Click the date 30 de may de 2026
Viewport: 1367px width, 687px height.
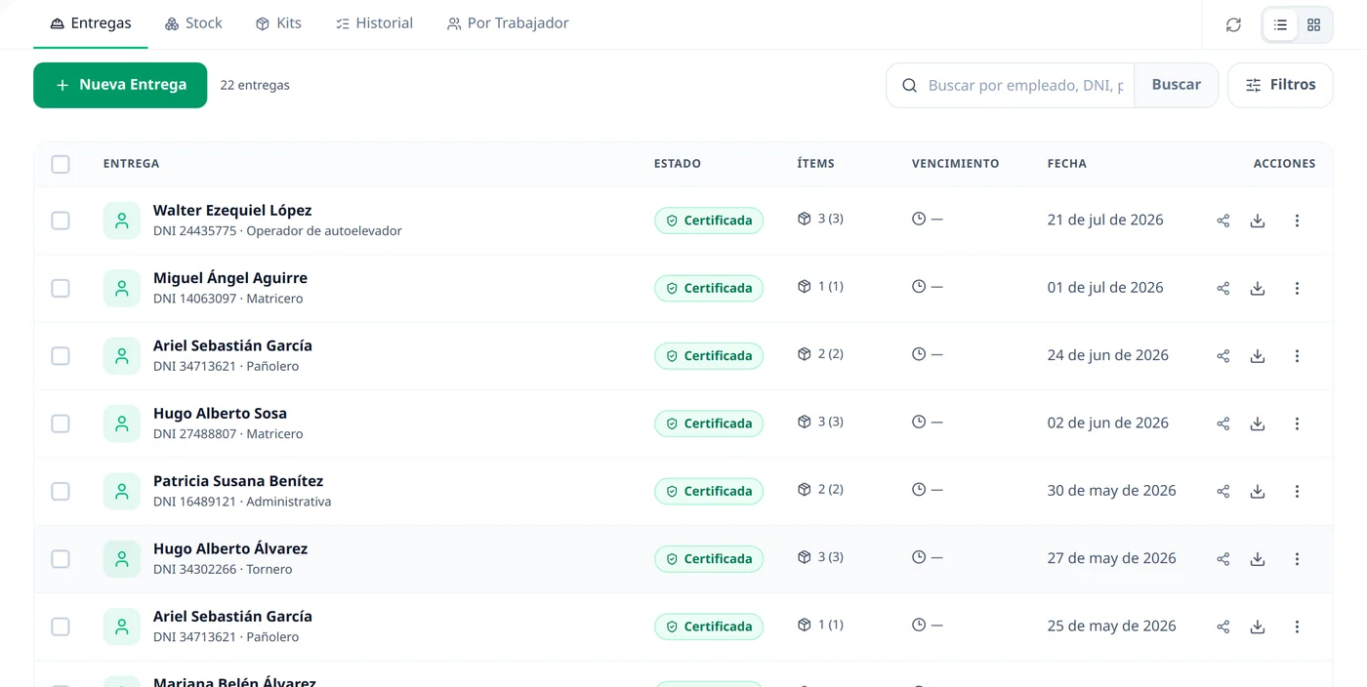(x=1111, y=491)
